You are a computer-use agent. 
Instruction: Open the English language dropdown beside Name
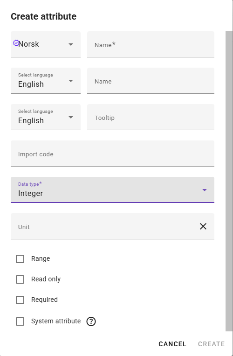coord(46,81)
